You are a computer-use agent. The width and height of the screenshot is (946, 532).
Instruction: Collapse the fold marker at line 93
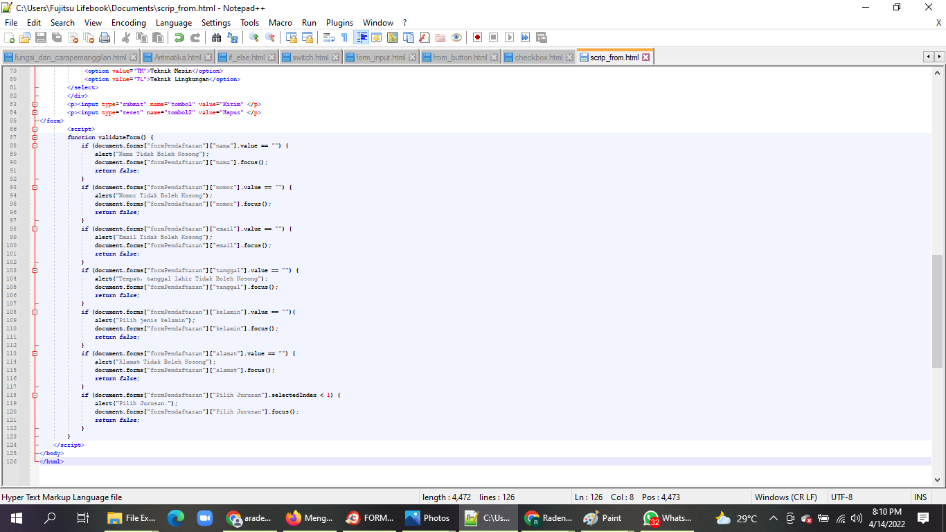[x=35, y=187]
